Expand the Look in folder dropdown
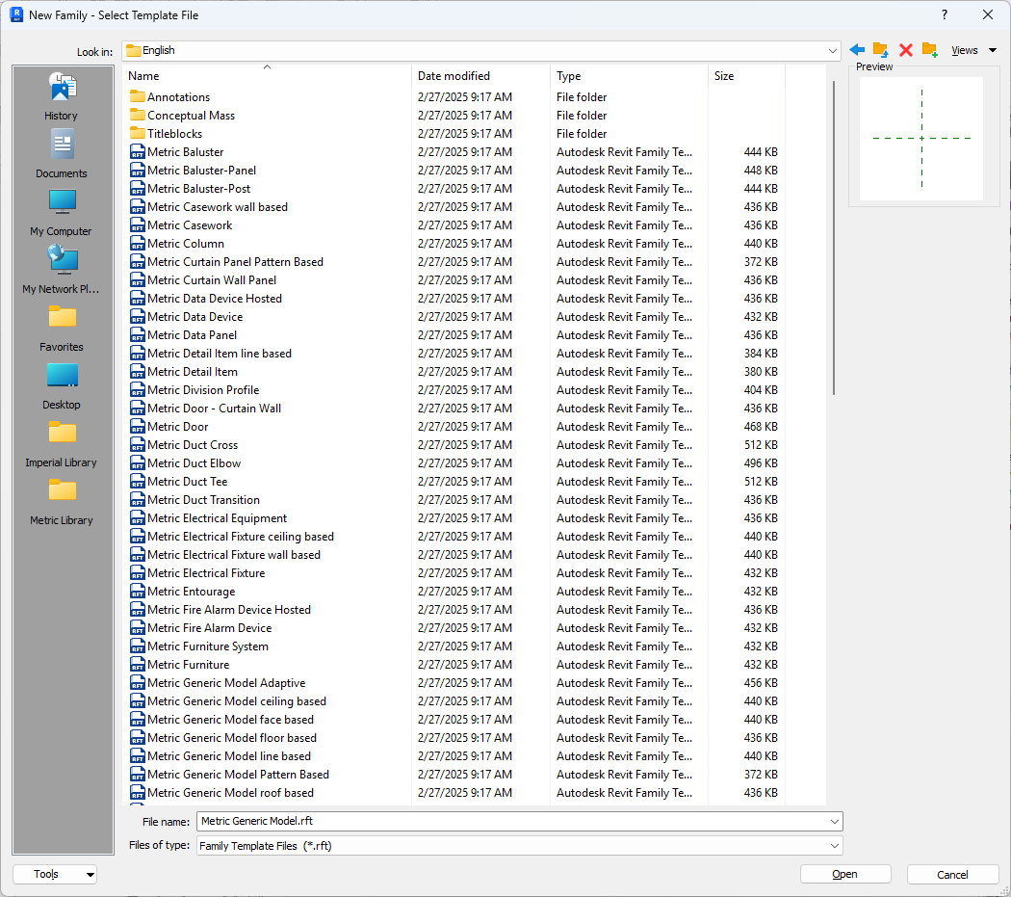The image size is (1011, 897). point(832,50)
